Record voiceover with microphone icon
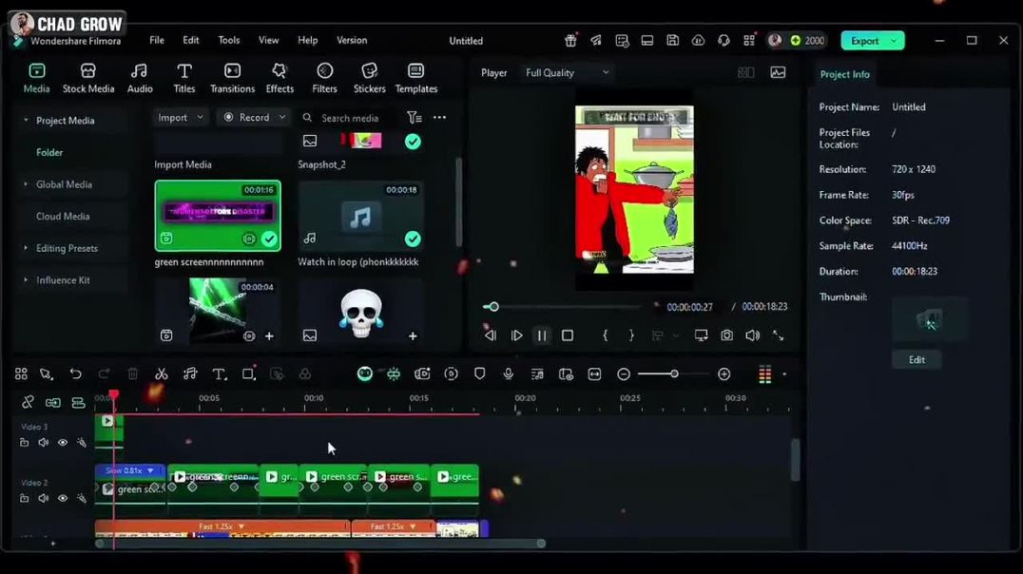The image size is (1023, 574). coord(509,373)
